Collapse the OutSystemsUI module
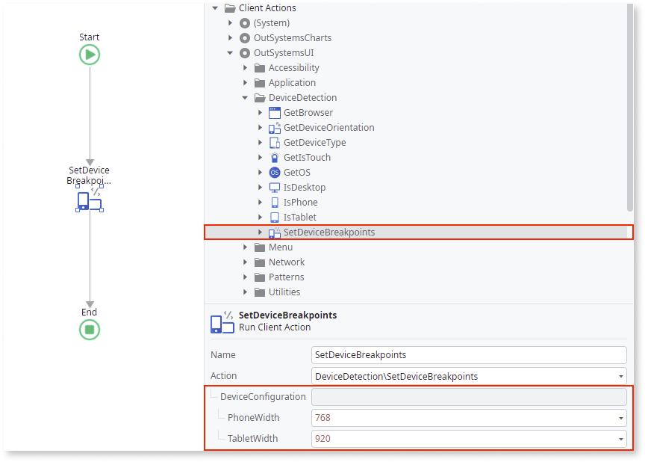Image resolution: width=645 pixels, height=462 pixels. [x=230, y=52]
